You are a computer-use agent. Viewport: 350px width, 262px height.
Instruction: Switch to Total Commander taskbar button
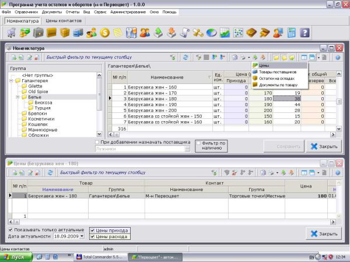click(x=100, y=257)
